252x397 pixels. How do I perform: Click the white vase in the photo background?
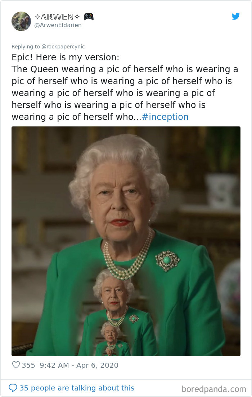tap(221, 190)
